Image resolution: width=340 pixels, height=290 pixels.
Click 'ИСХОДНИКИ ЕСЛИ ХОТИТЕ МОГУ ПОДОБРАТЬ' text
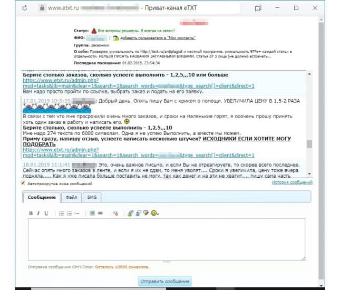tap(157, 141)
